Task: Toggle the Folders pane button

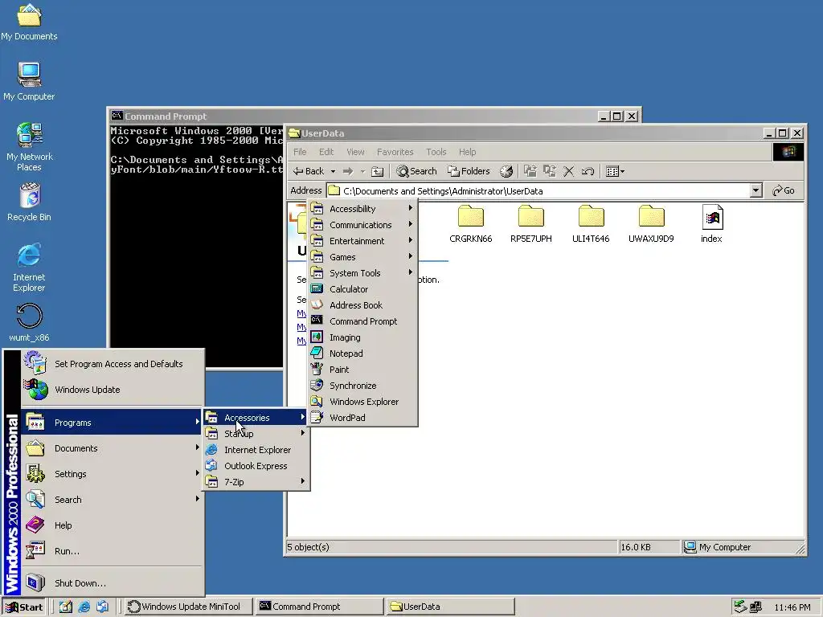Action: click(x=469, y=171)
